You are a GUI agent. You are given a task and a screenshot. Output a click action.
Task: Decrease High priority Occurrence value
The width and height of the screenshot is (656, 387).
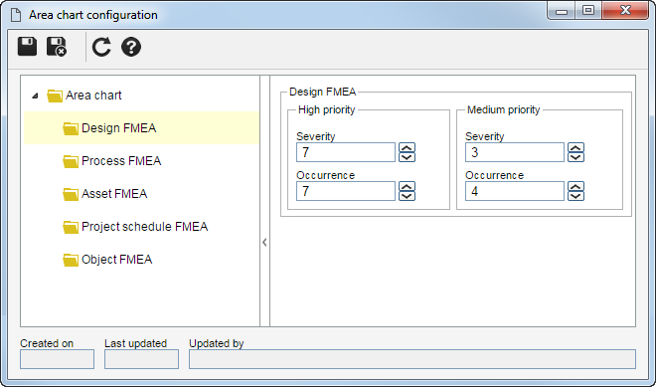point(407,196)
